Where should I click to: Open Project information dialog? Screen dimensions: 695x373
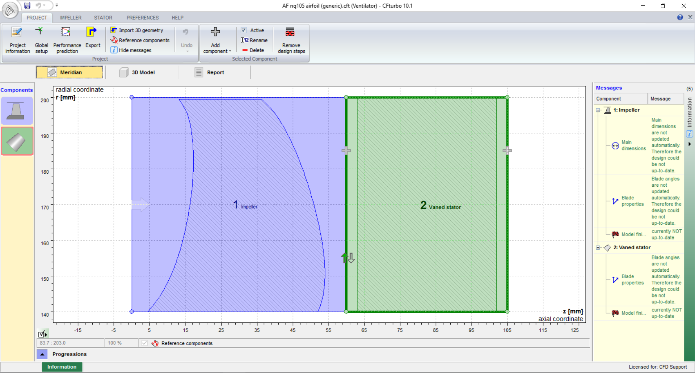click(x=17, y=40)
